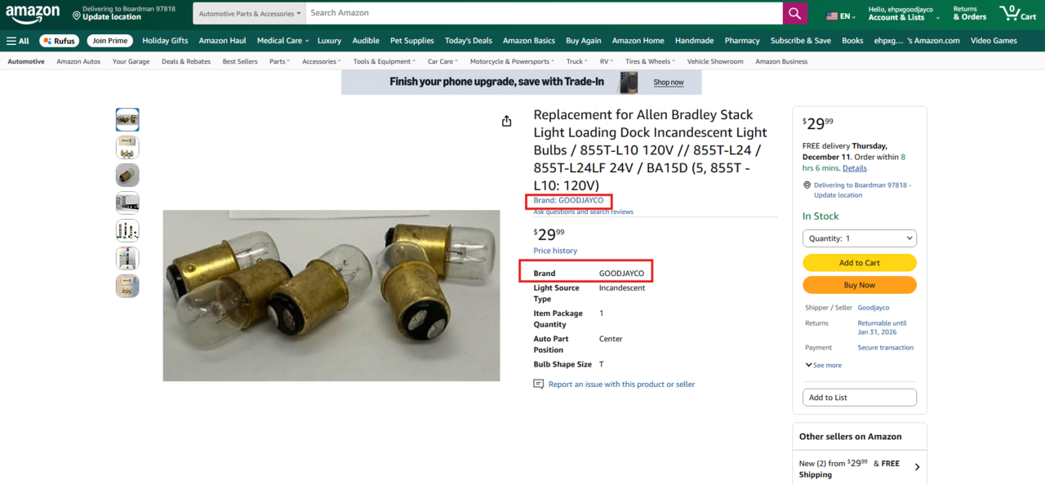Click the report issue speech bubble icon
1045x485 pixels.
point(538,384)
